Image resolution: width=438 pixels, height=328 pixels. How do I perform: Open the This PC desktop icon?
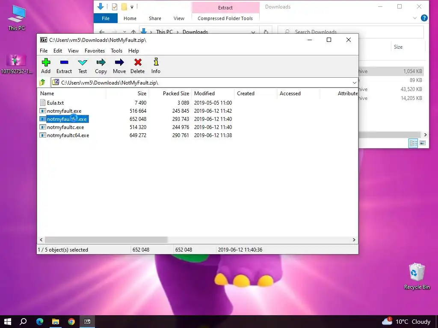[17, 18]
